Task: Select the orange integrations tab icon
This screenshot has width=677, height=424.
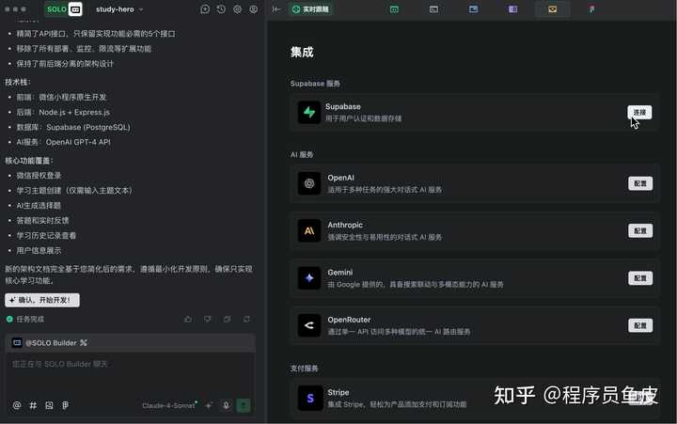Action: coord(553,9)
